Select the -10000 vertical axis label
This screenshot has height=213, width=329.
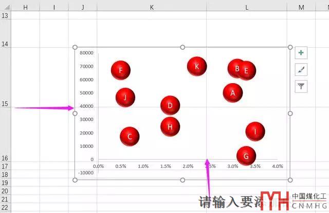tap(86, 173)
